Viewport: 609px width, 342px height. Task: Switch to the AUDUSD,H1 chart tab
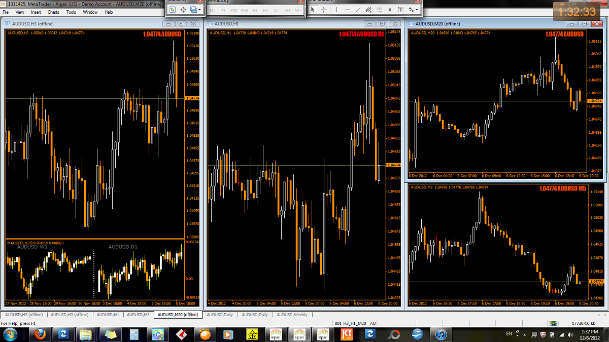[108, 315]
